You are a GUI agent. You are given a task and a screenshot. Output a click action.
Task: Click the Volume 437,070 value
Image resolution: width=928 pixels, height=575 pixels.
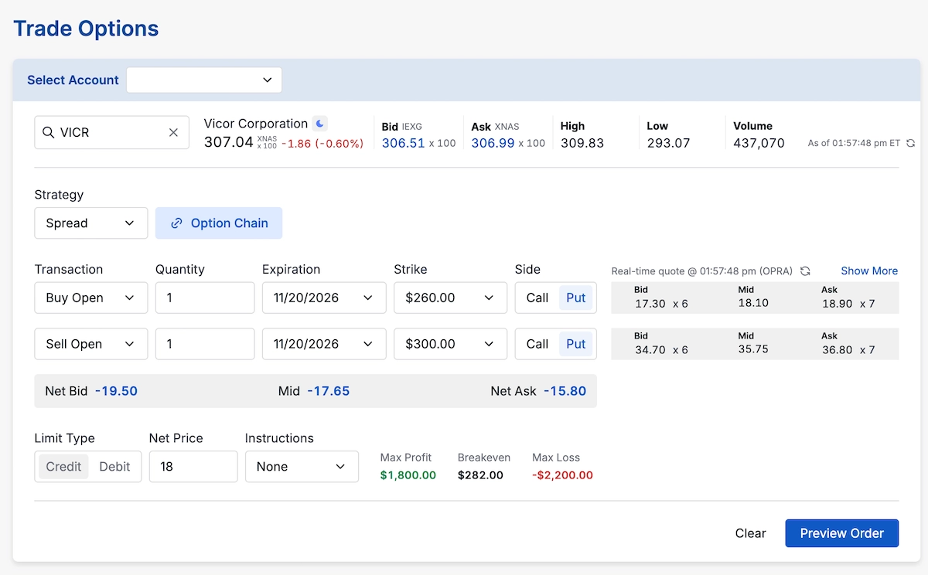tap(759, 143)
